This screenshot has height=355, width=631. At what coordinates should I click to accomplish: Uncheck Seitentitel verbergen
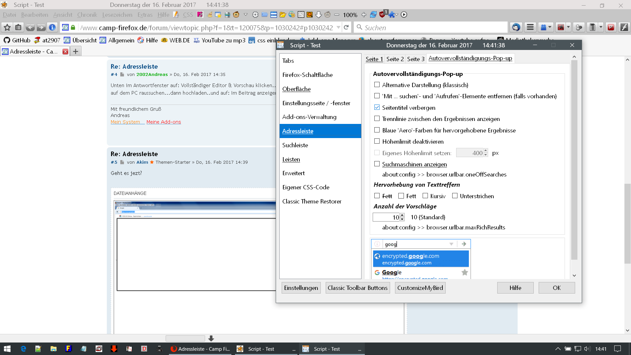377,107
